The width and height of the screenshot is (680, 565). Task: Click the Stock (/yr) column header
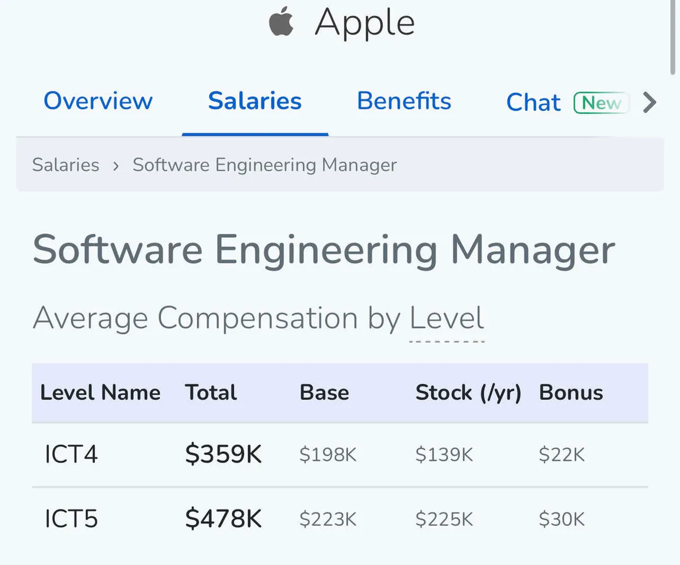click(468, 393)
